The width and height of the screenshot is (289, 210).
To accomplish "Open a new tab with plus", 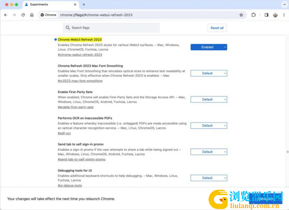I will click(83, 4).
